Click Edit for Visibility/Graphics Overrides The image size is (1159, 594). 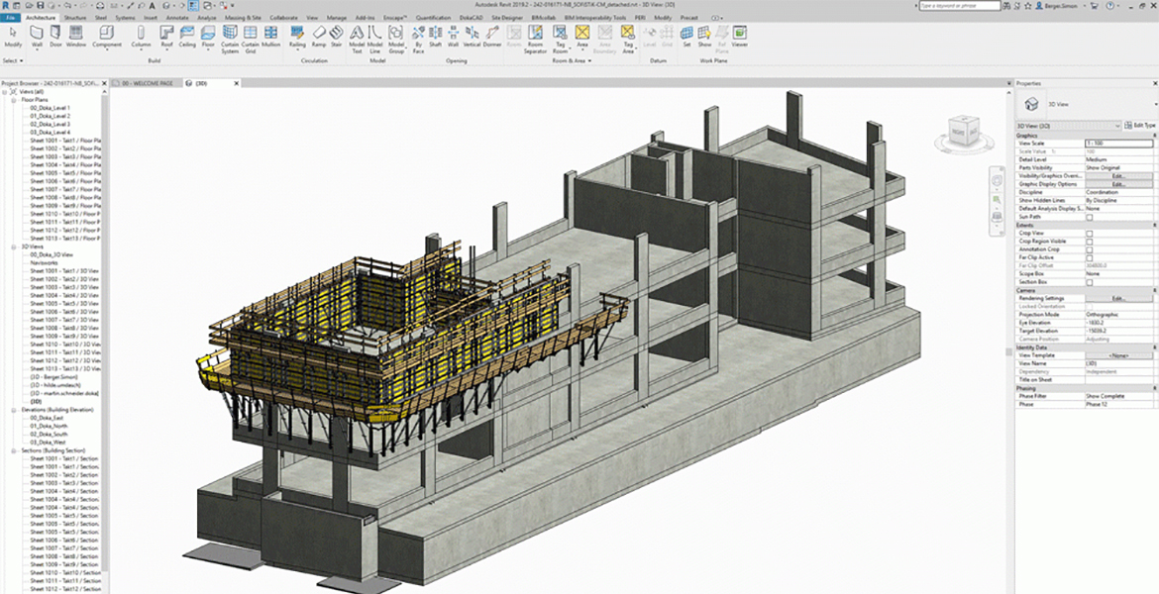click(1118, 176)
